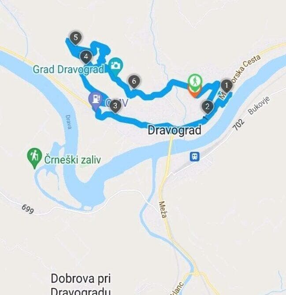The height and width of the screenshot is (295, 286).
Task: Click the Grad Dravograd place label
Action: [69, 69]
